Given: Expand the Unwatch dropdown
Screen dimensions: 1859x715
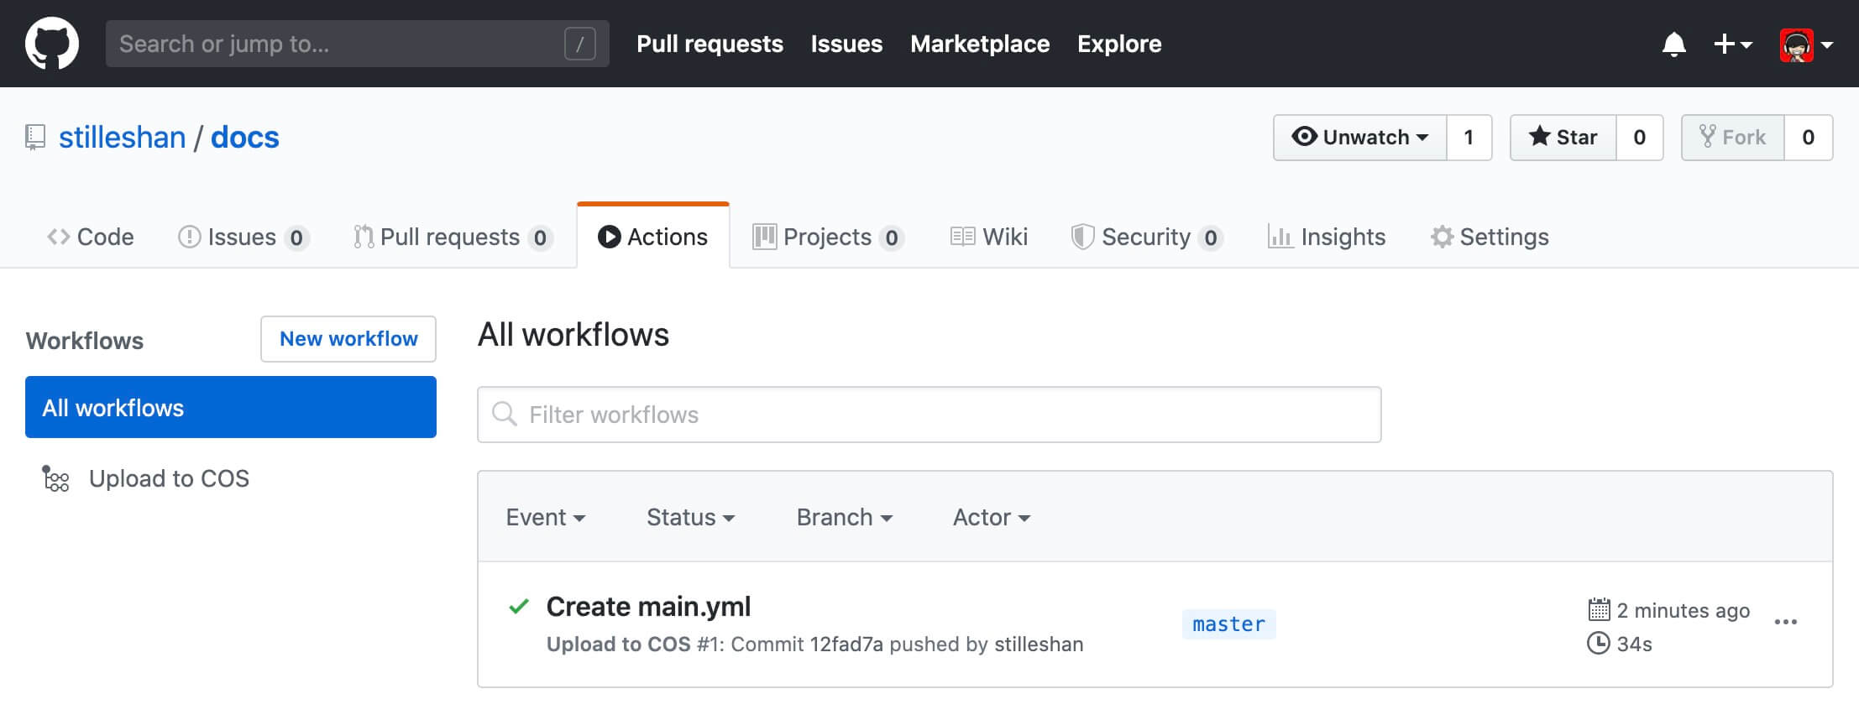Looking at the screenshot, I should coord(1360,137).
